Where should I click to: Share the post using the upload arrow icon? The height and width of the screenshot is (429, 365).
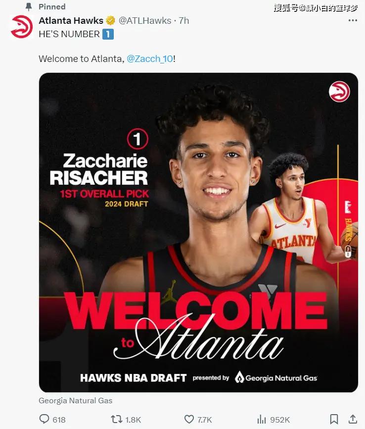pyautogui.click(x=353, y=419)
